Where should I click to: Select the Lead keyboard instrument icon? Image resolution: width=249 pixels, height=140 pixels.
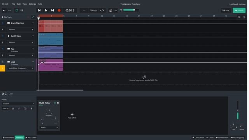click(x=9, y=62)
